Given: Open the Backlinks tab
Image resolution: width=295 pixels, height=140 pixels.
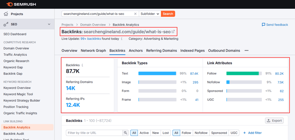Looking at the screenshot, I should [117, 51].
